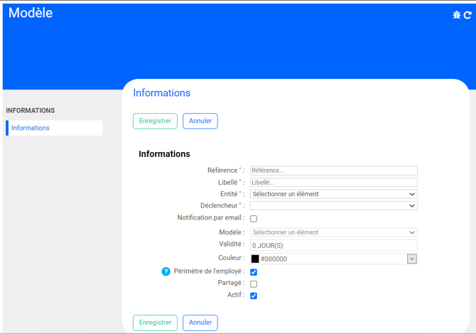
Task: Expand the Déclencheur dropdown list
Action: [x=333, y=206]
